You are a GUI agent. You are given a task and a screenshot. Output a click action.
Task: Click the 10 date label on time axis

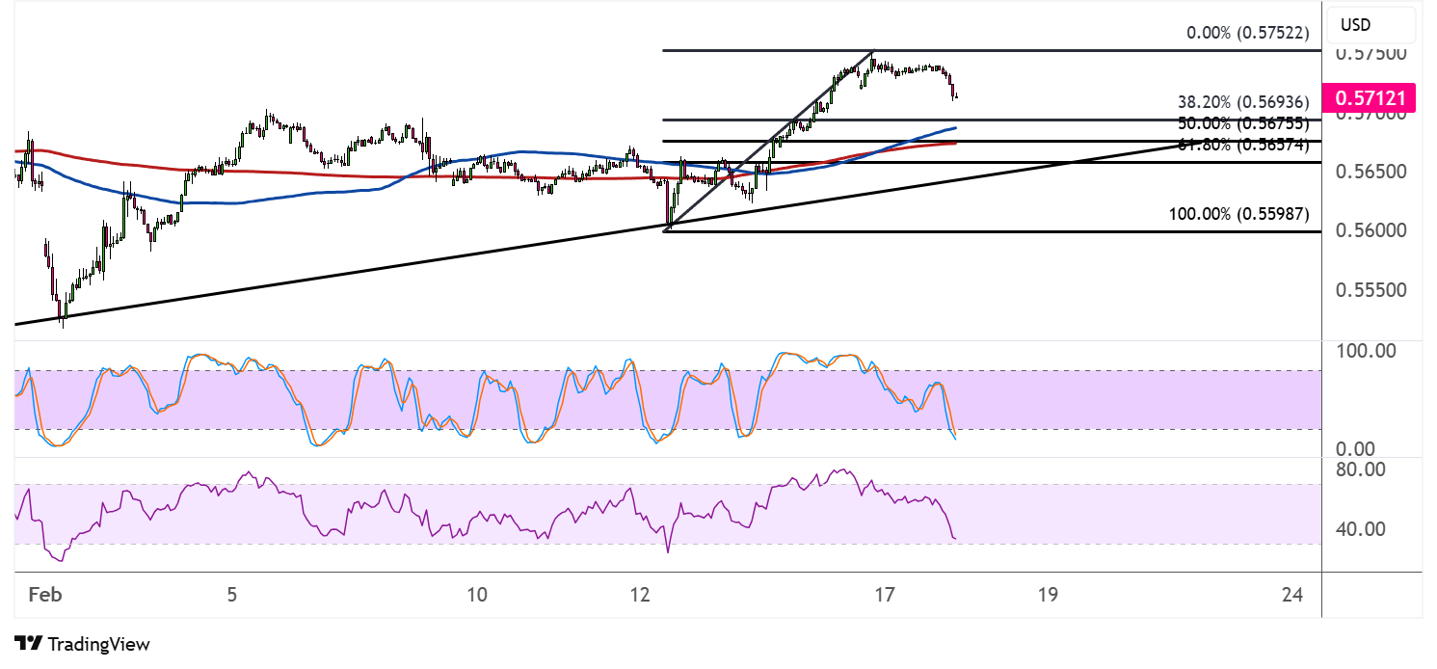pyautogui.click(x=477, y=595)
